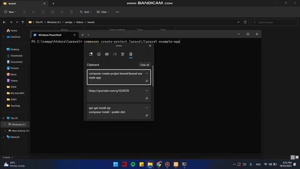Open Spotify from the taskbar

[x=133, y=164]
